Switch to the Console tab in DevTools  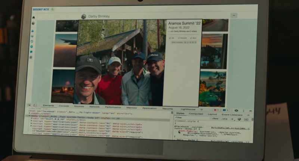pos(64,106)
